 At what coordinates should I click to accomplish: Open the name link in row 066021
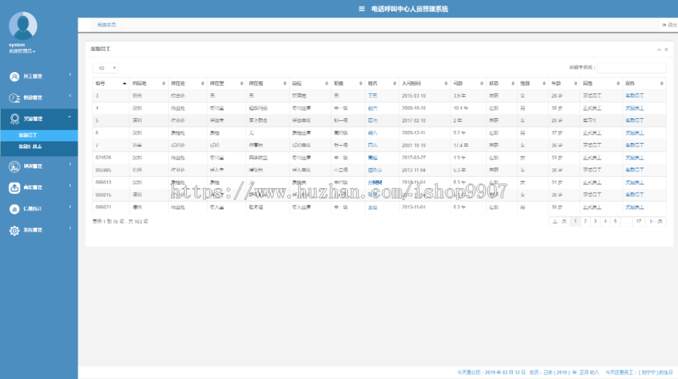coord(372,208)
